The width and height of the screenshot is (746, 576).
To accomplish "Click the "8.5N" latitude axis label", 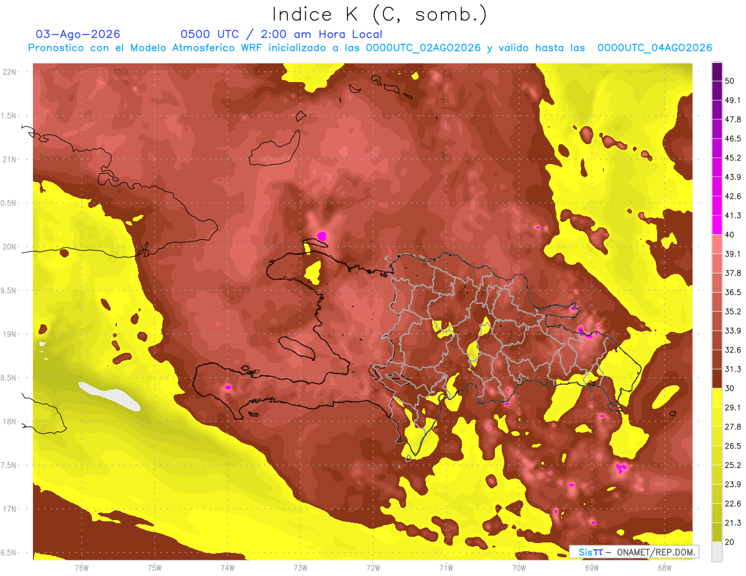I will coord(9,378).
